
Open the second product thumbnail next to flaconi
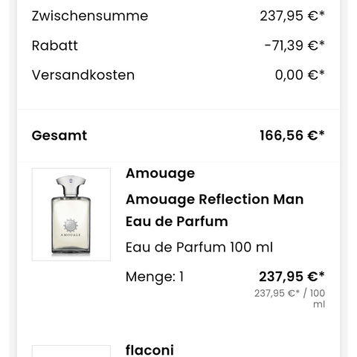point(71,351)
